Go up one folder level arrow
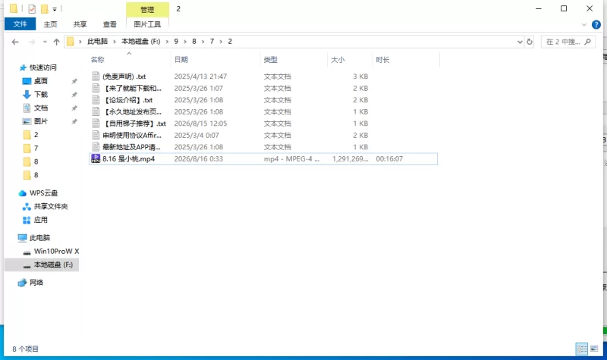Screen dimensions: 607x360 click(x=56, y=42)
